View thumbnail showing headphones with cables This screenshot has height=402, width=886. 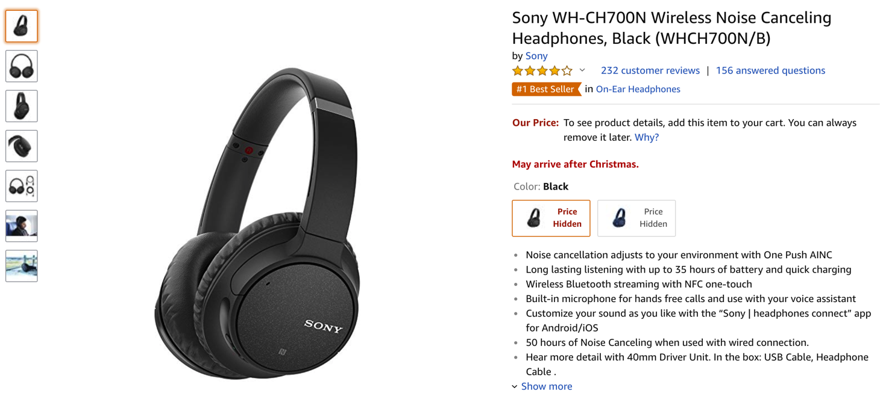click(22, 186)
